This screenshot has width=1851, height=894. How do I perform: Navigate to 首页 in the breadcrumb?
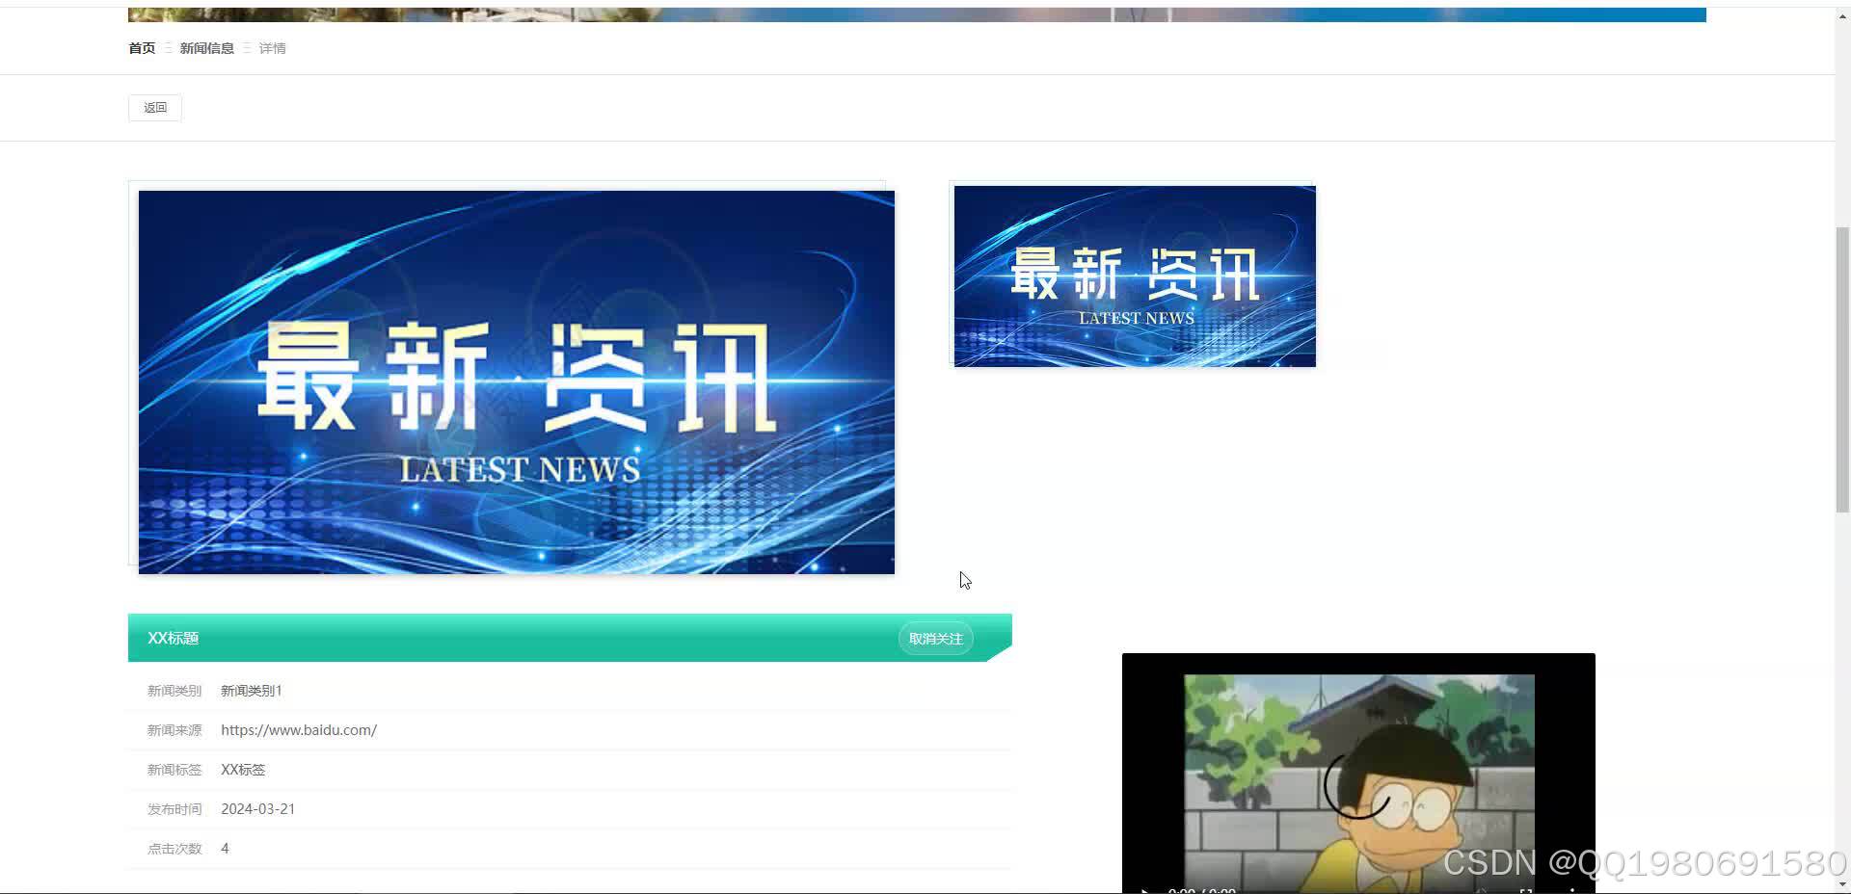(x=141, y=47)
